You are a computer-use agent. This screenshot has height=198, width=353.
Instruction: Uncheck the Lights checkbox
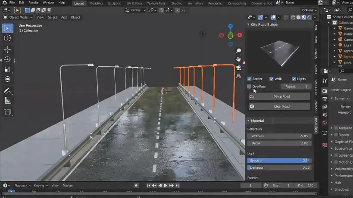click(x=294, y=79)
